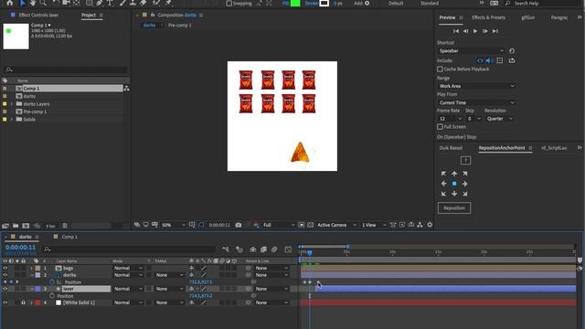Open Project flowchart icon beside Comp 1

126,89
